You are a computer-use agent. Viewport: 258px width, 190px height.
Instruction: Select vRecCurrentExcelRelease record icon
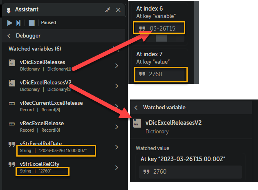[12, 104]
